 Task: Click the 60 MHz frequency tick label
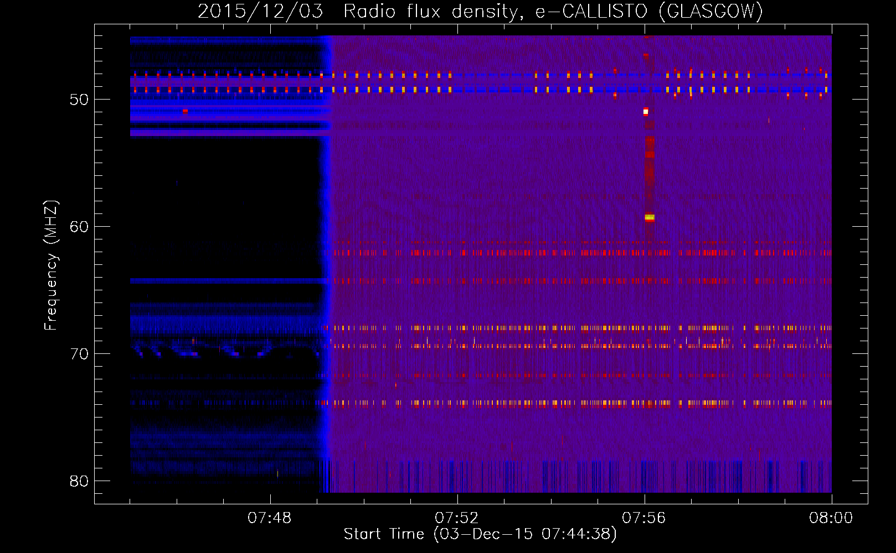79,227
